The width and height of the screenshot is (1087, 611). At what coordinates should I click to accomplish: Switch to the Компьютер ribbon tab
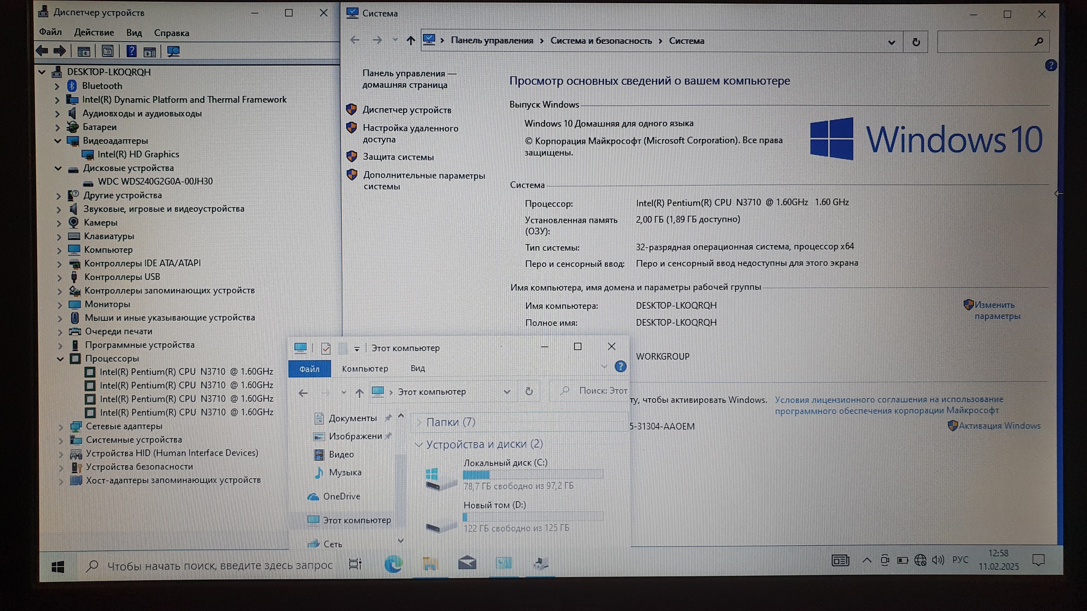tap(365, 369)
